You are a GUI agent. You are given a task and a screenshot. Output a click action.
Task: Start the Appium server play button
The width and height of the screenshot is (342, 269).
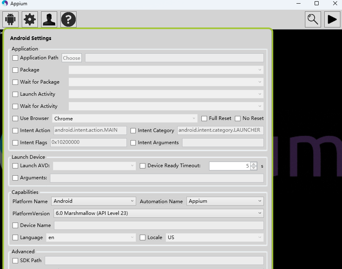click(x=332, y=19)
